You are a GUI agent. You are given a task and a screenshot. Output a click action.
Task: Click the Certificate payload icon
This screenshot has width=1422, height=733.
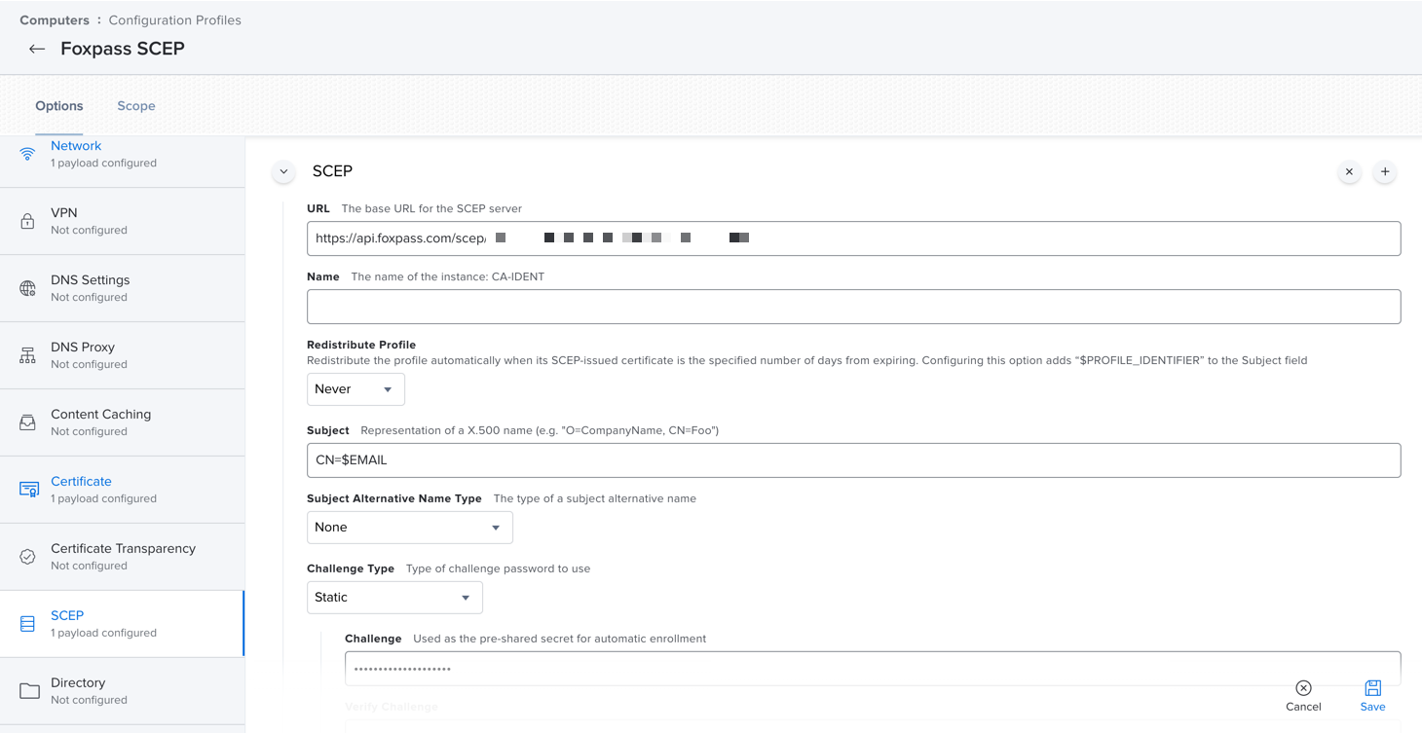29,490
